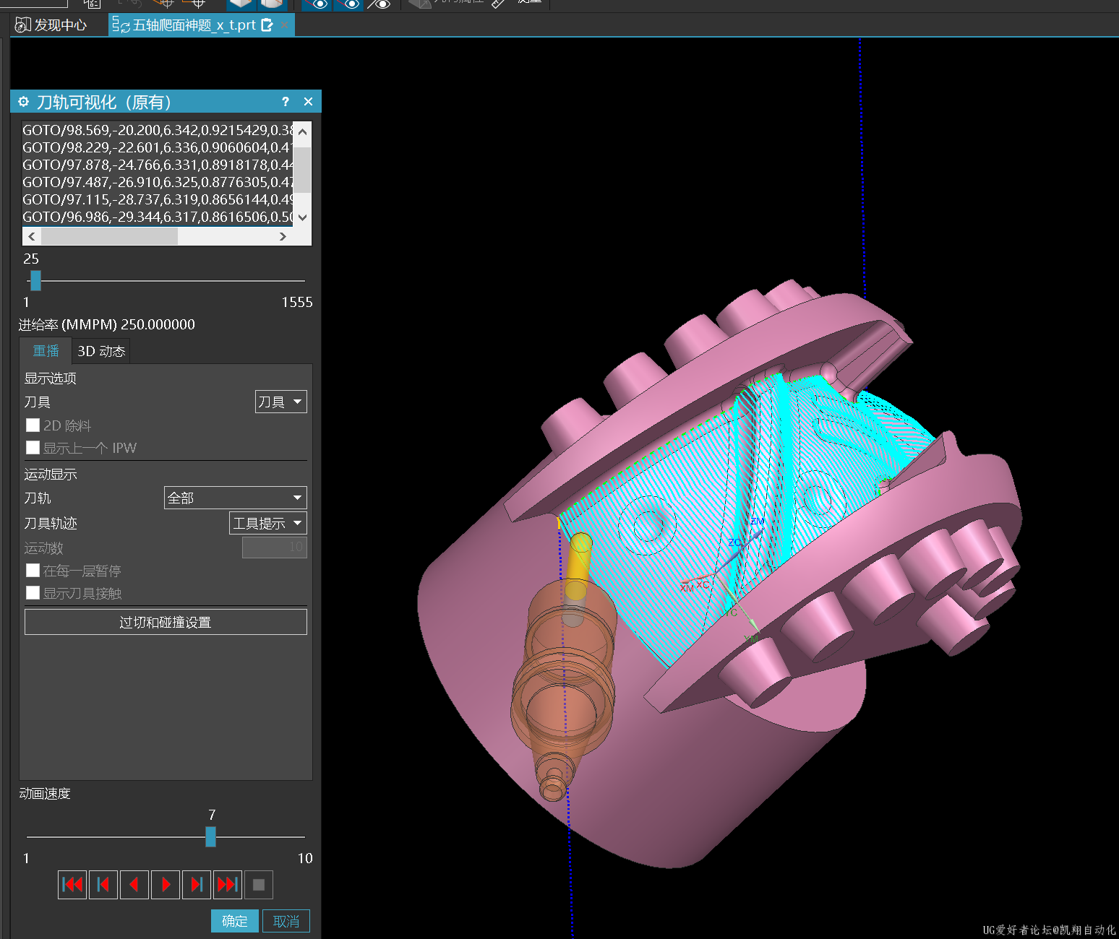Click the gear icon in dialog title
Viewport: 1119px width, 939px height.
[23, 102]
